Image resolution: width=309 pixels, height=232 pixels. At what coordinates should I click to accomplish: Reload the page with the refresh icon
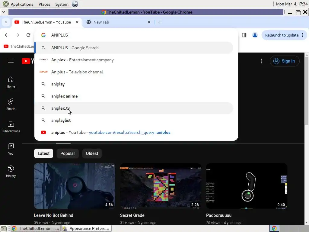(x=28, y=35)
